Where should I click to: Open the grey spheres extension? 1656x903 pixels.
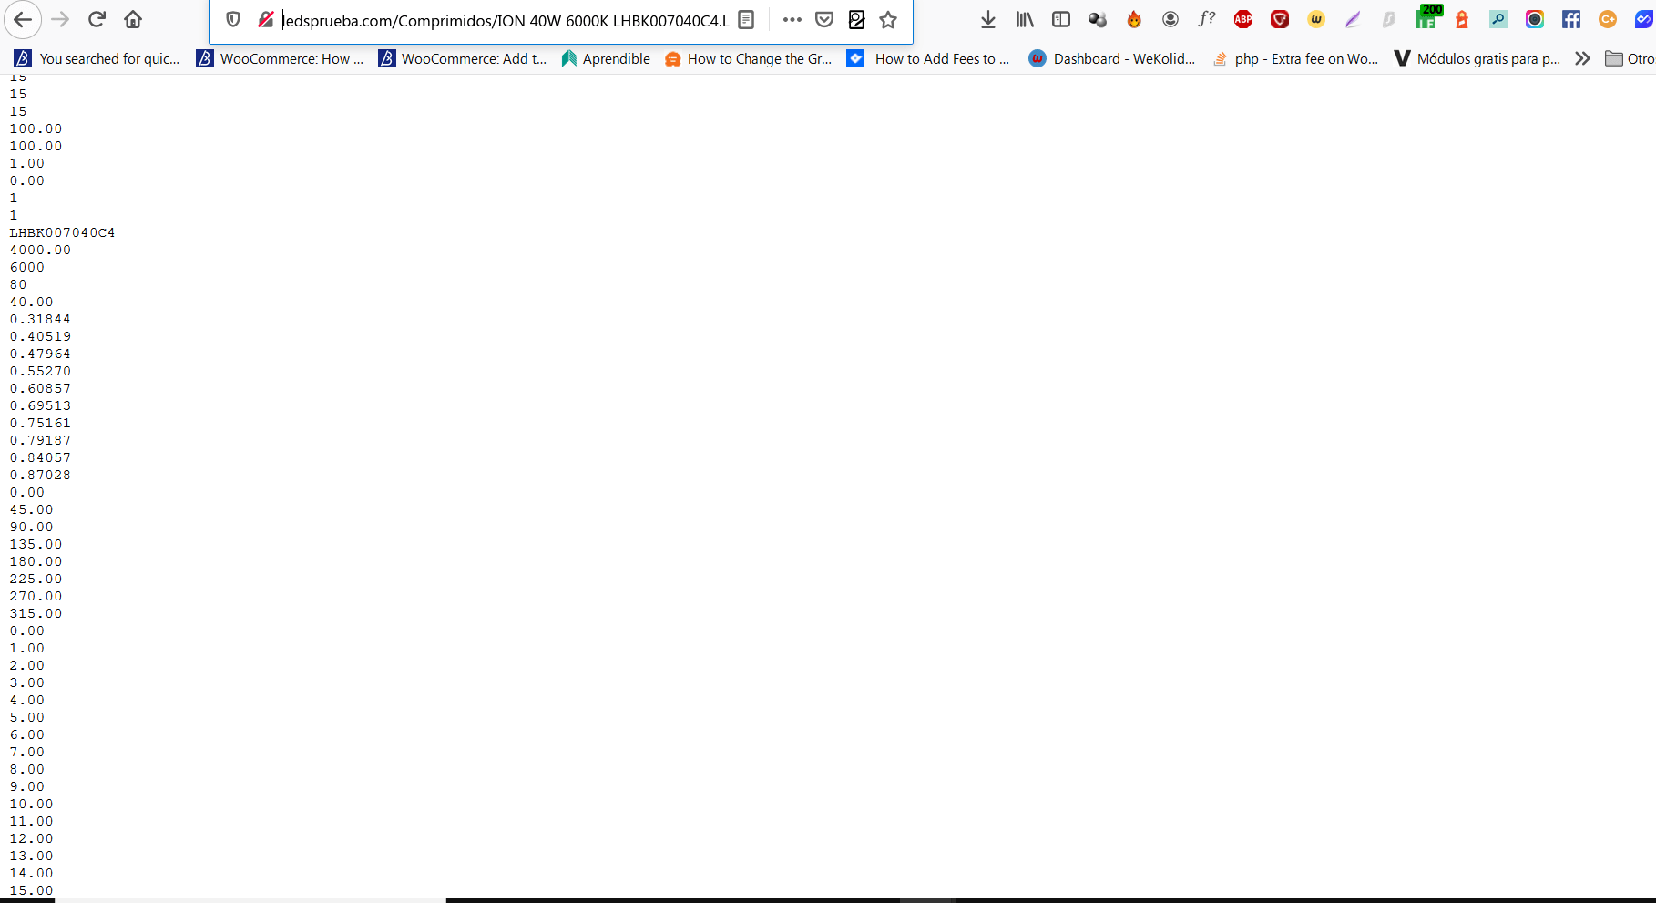tap(1098, 19)
